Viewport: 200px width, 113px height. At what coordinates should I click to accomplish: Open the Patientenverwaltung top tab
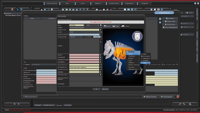pos(52,4)
